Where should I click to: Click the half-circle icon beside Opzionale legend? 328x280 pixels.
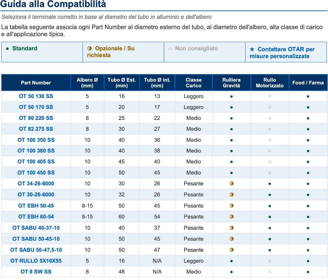click(x=89, y=48)
